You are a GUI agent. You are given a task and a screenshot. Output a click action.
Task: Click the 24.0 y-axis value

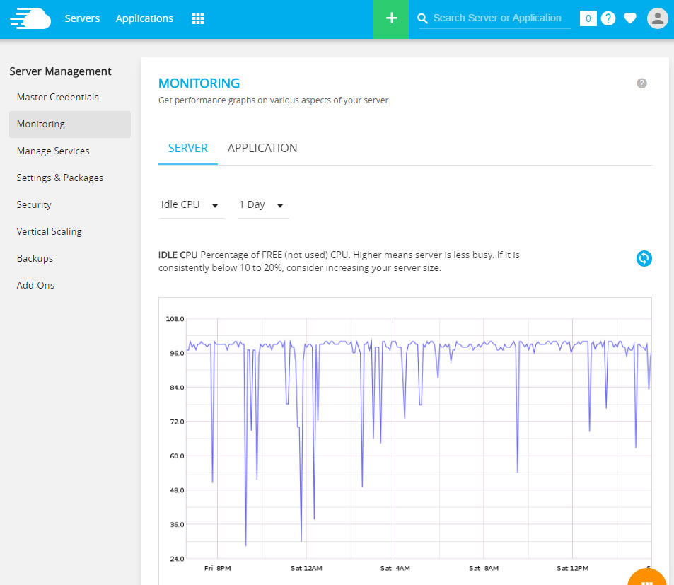[x=177, y=559]
